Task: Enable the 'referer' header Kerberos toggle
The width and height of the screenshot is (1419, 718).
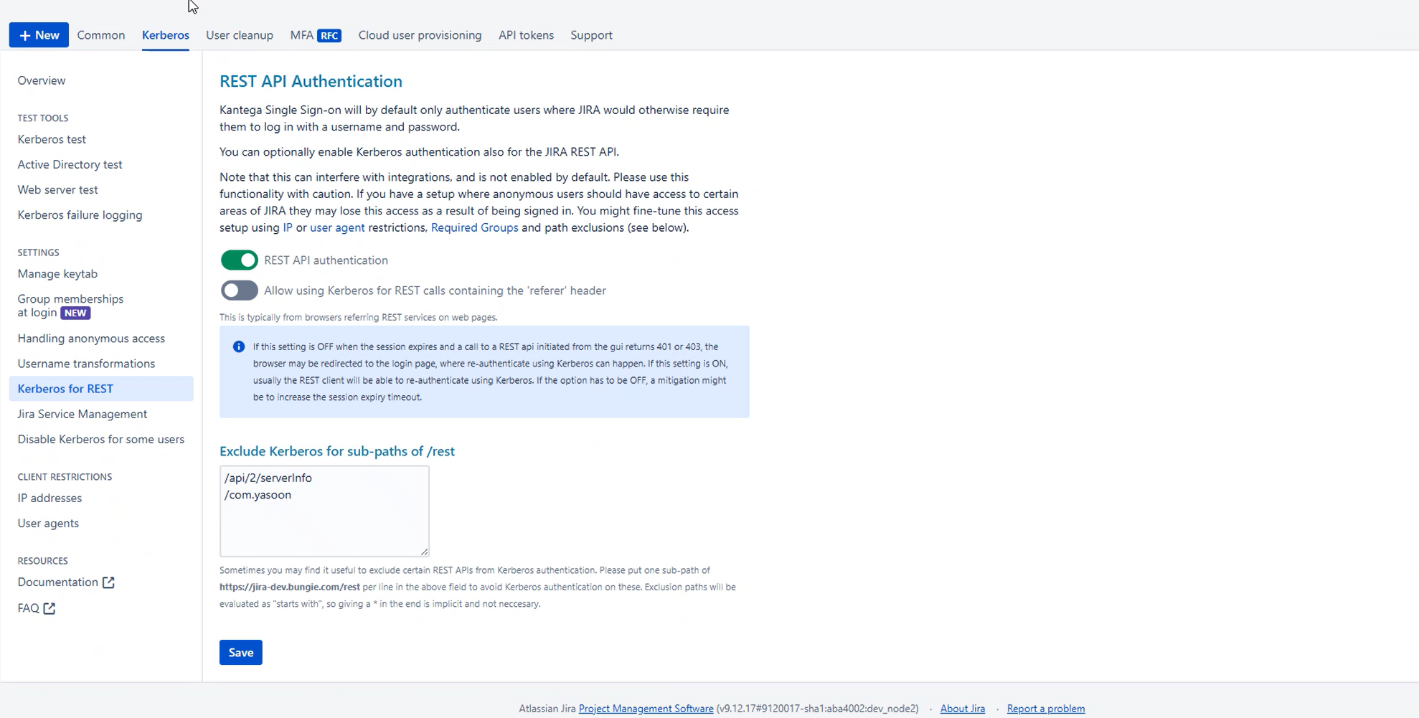Action: [x=239, y=290]
